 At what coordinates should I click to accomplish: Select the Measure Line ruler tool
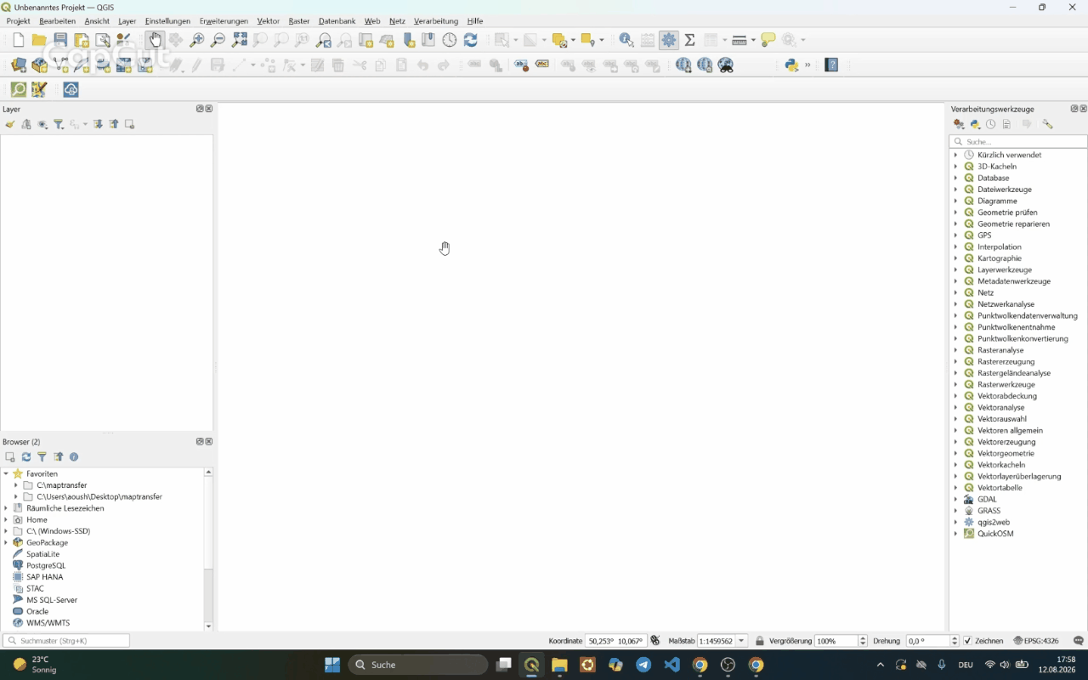click(x=739, y=40)
